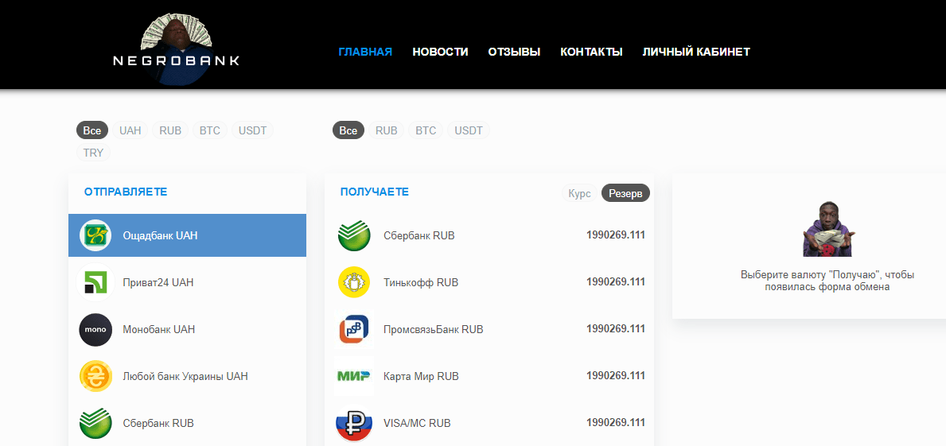Image resolution: width=946 pixels, height=446 pixels.
Task: Click the VISA/MC reserve value 1990269.111
Action: [615, 422]
